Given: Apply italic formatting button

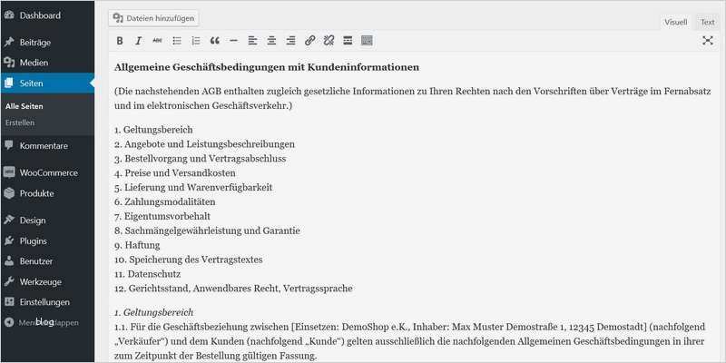Looking at the screenshot, I should pos(139,41).
